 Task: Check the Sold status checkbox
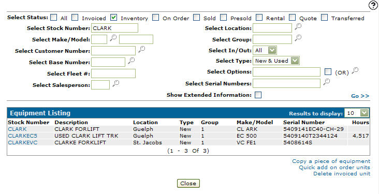tap(197, 18)
